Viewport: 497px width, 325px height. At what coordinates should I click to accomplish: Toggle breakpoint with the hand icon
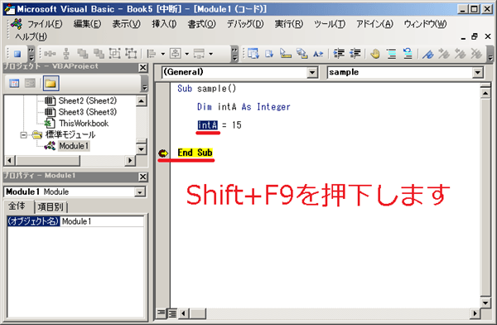375,54
